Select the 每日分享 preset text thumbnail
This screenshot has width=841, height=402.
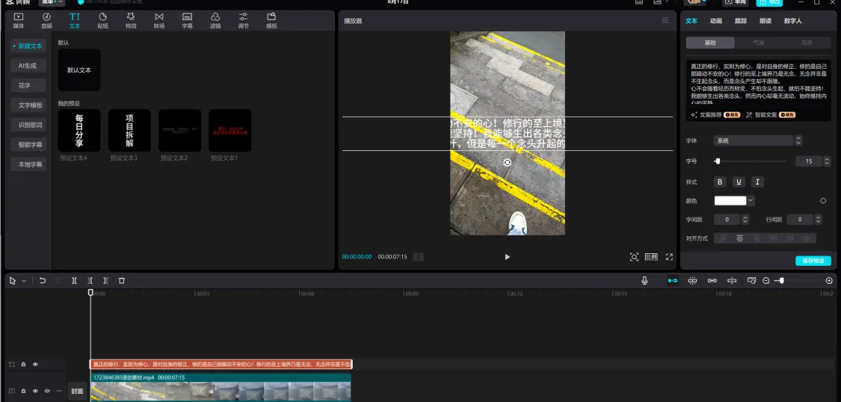click(79, 130)
